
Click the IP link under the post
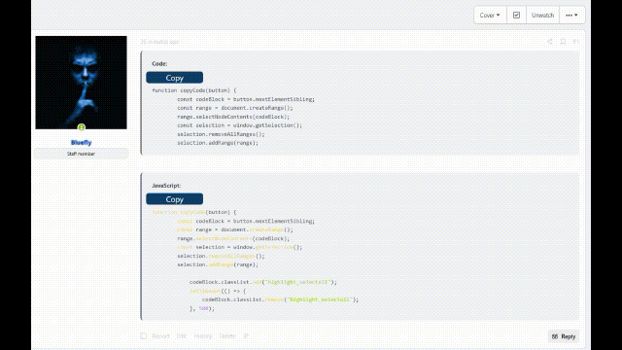[x=246, y=336]
